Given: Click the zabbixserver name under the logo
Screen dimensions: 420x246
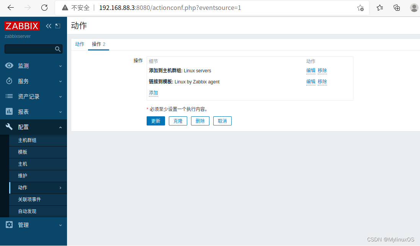Looking at the screenshot, I should pos(18,36).
